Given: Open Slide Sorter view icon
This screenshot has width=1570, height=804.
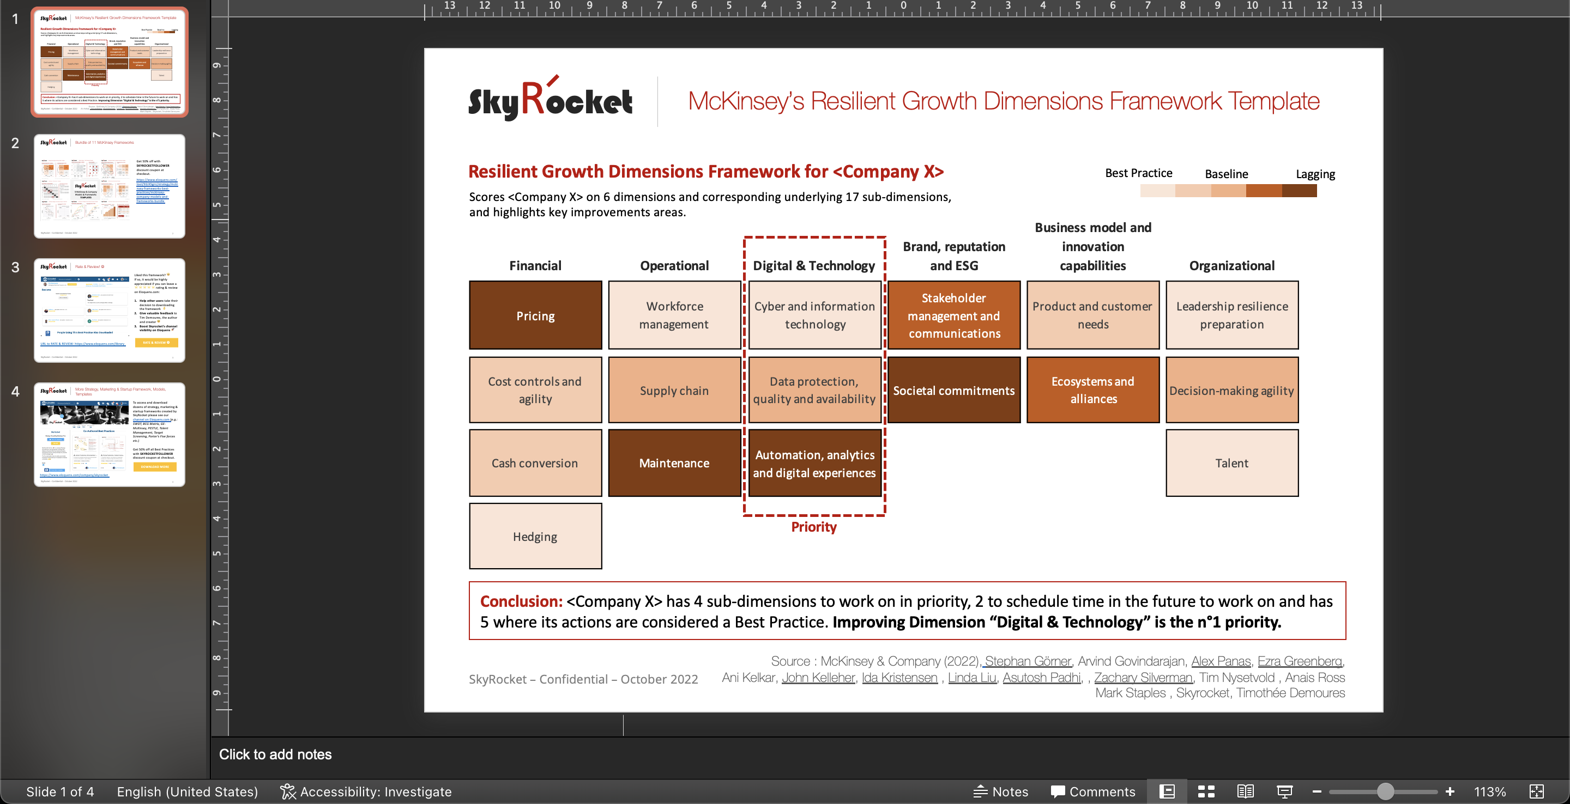Looking at the screenshot, I should (x=1205, y=791).
